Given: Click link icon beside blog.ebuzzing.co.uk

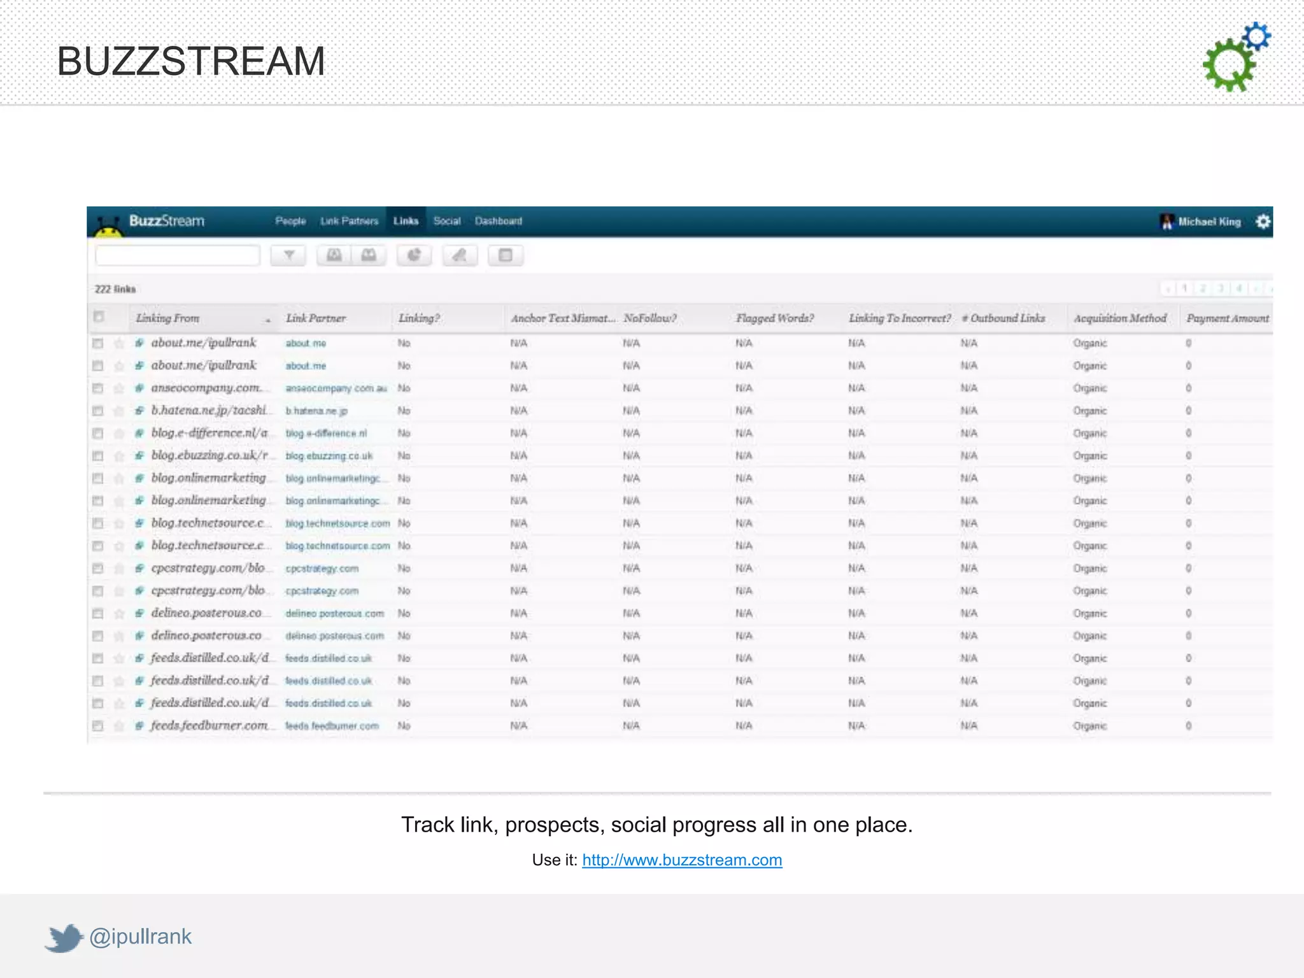Looking at the screenshot, I should (139, 456).
